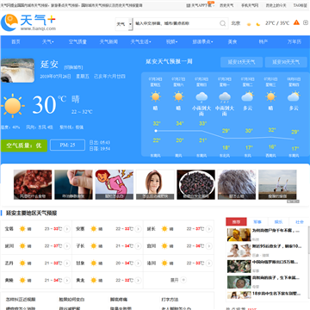
Task: Open the beach yoga thumbnail
Action: 277,184
